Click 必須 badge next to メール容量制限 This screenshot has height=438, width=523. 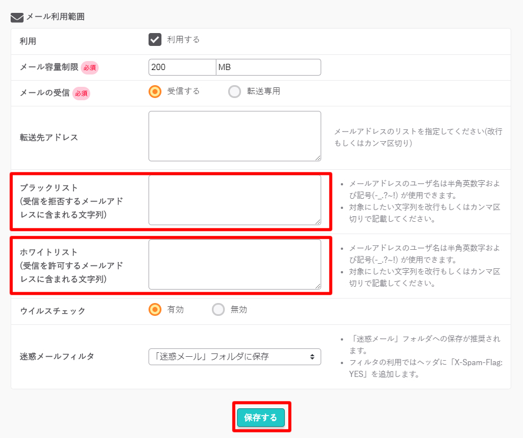coord(90,68)
